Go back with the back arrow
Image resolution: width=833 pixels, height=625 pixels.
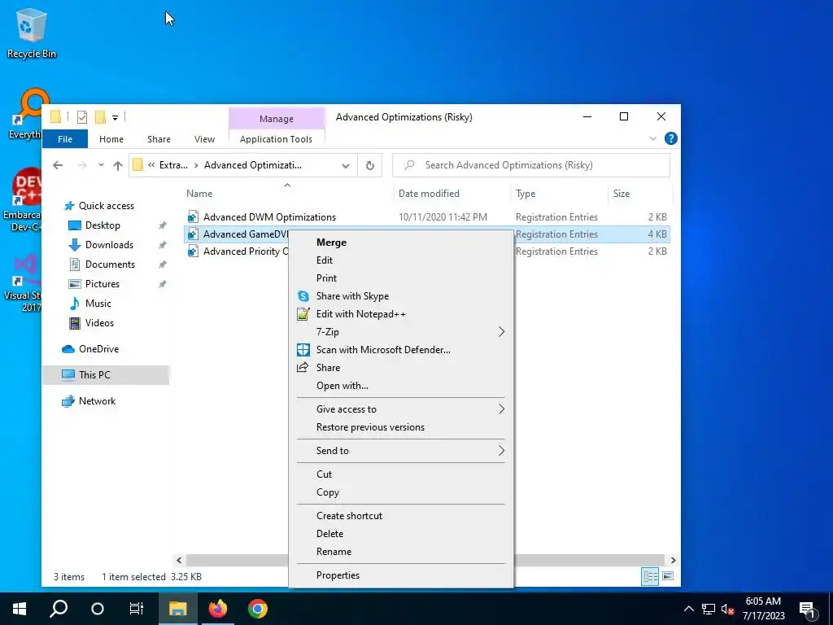coord(58,165)
